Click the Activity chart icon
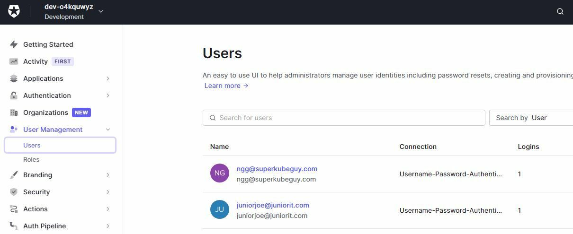Image resolution: width=573 pixels, height=234 pixels. point(14,61)
